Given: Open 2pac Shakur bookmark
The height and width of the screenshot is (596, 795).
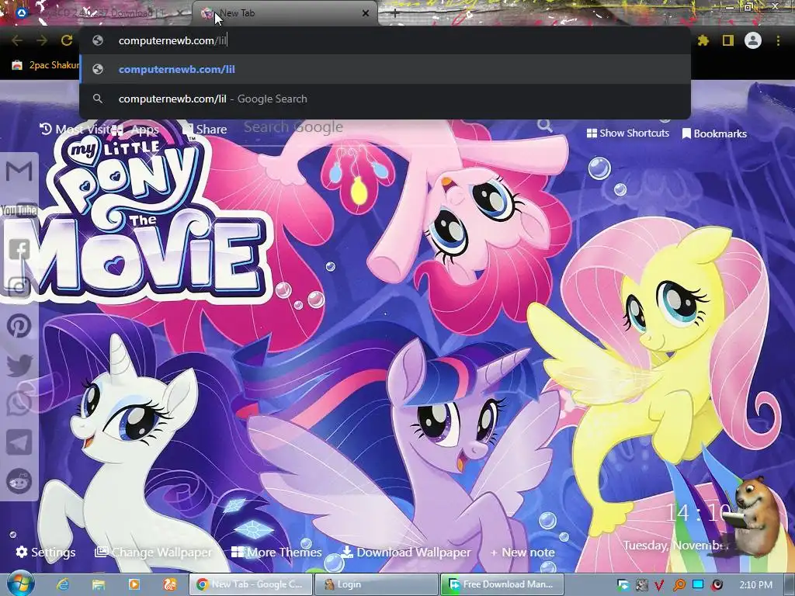Looking at the screenshot, I should click(x=46, y=65).
